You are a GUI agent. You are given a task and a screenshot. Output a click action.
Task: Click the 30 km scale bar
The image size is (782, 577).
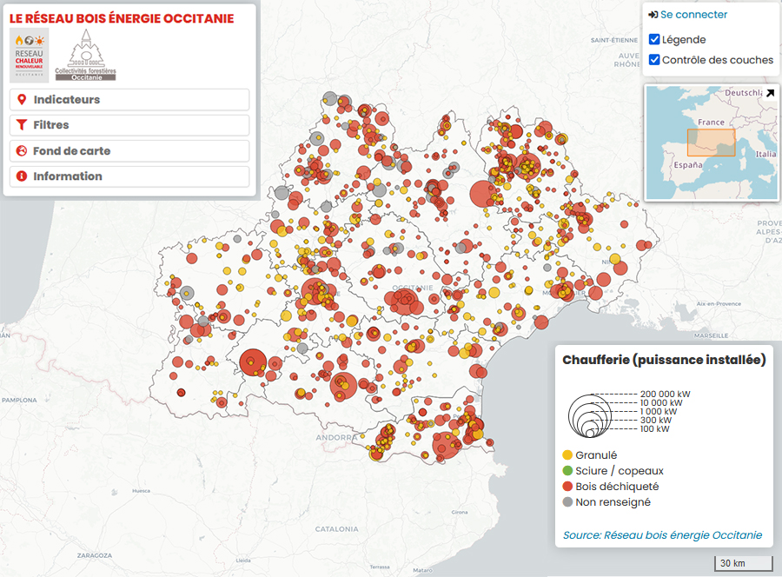744,563
